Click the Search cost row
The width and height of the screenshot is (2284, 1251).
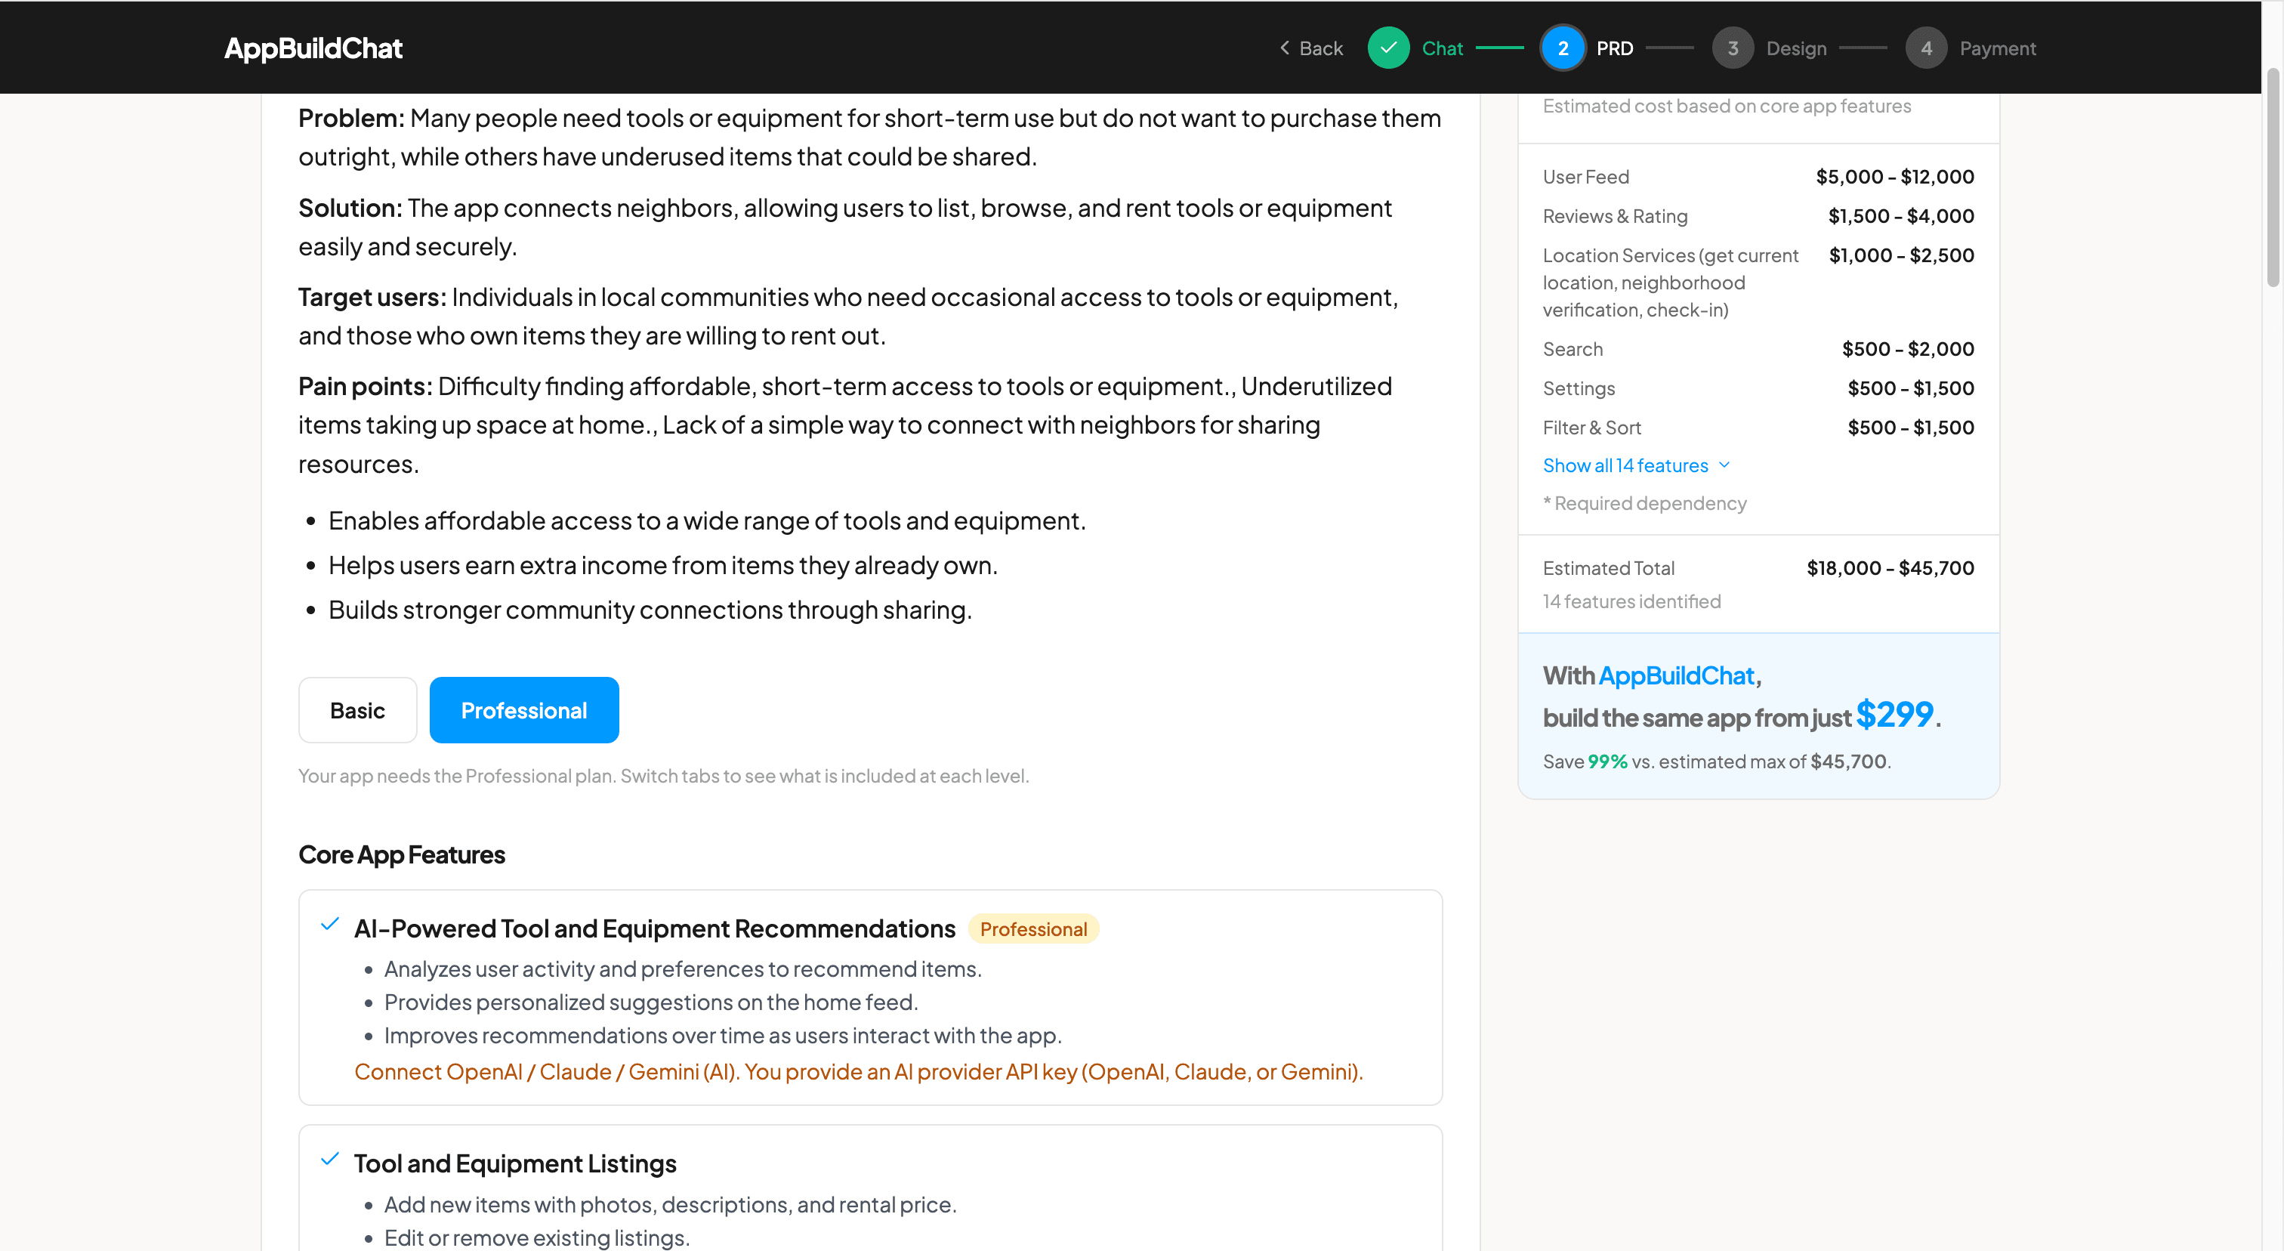tap(1758, 348)
